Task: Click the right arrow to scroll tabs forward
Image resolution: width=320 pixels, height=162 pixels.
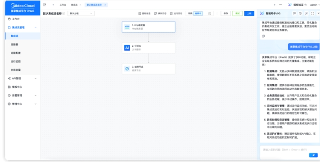Action: tap(275, 4)
